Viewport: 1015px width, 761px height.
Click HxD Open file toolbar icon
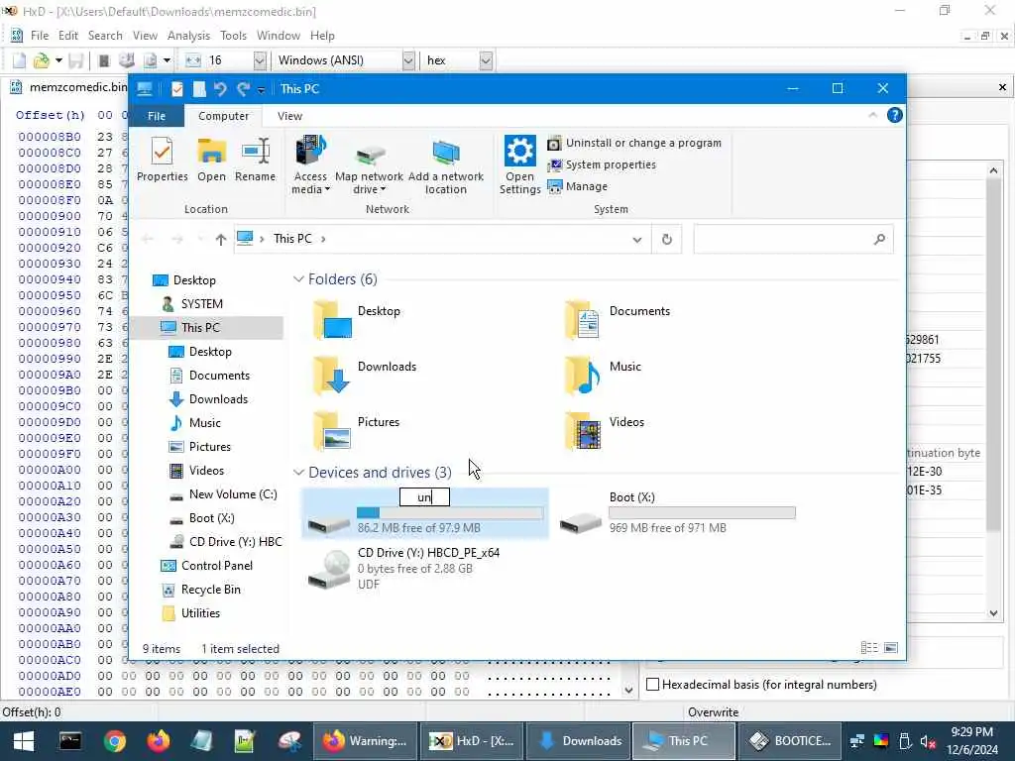pyautogui.click(x=41, y=60)
